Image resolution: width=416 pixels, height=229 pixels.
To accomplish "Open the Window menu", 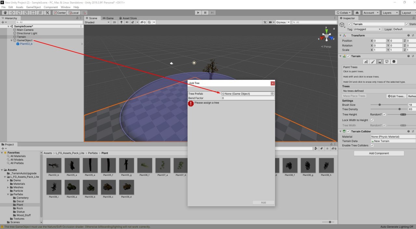I will tap(66, 7).
